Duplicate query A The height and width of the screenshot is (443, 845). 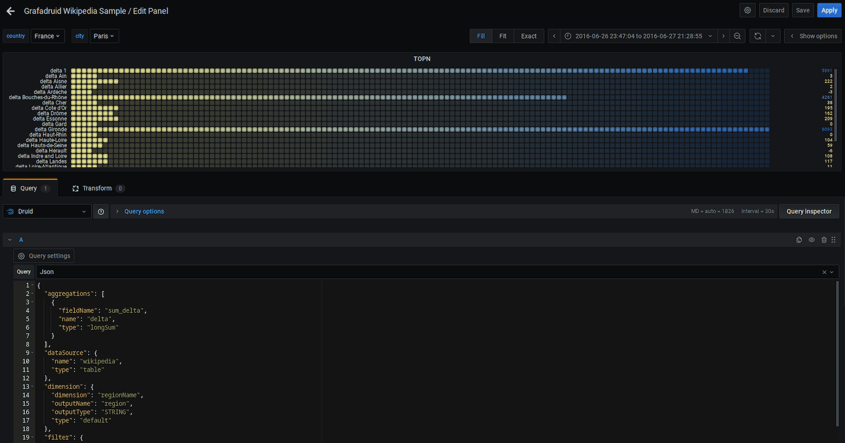click(799, 240)
